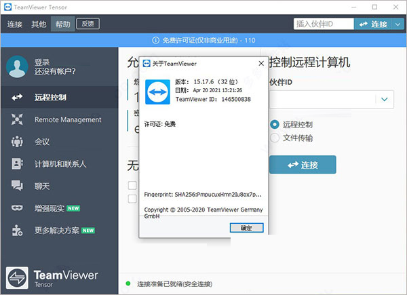Select the 远程控制 radio button
This screenshot has height=295, width=407.
tap(275, 125)
